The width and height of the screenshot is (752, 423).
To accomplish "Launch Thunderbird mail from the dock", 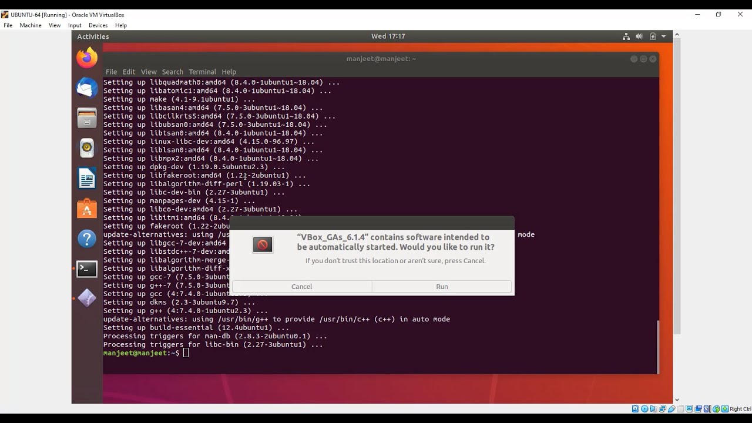I will click(87, 88).
